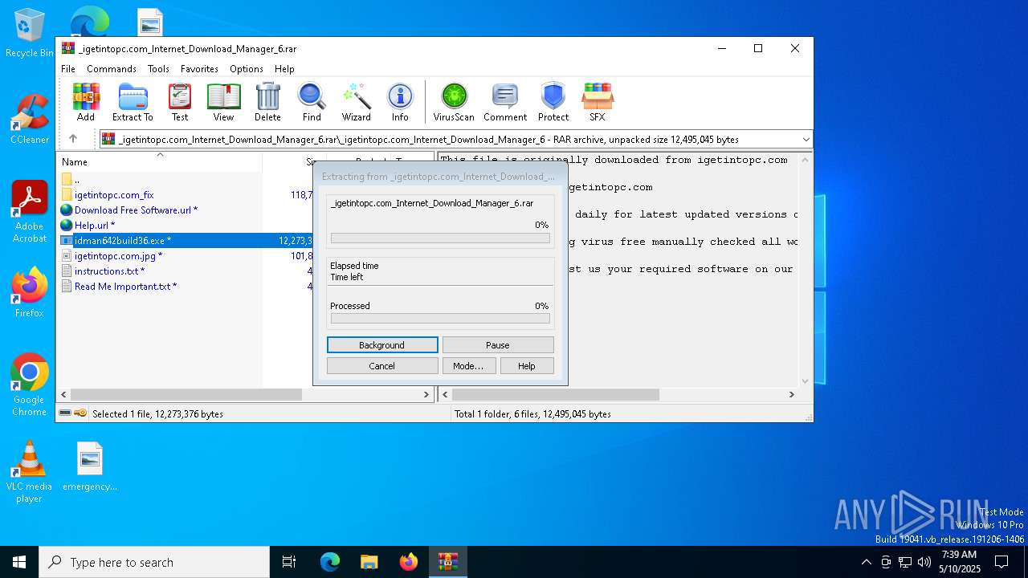Screen dimensions: 1028x578
Task: Click Help button in extraction dialog
Action: click(x=527, y=366)
